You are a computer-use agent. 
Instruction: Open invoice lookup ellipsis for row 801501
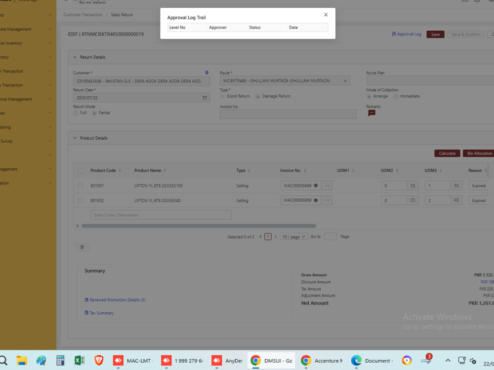[x=327, y=185]
